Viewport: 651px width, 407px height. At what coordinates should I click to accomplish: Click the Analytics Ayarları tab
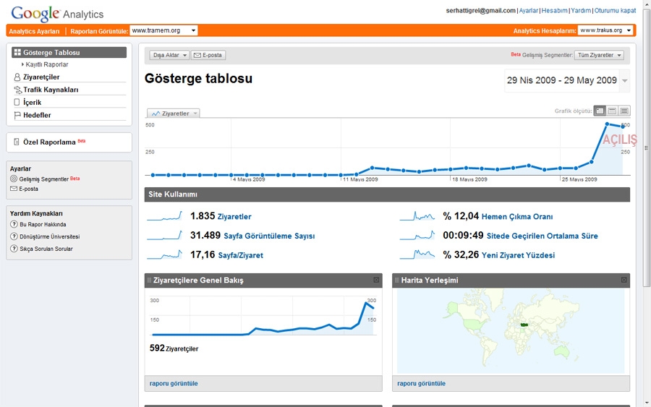[34, 31]
